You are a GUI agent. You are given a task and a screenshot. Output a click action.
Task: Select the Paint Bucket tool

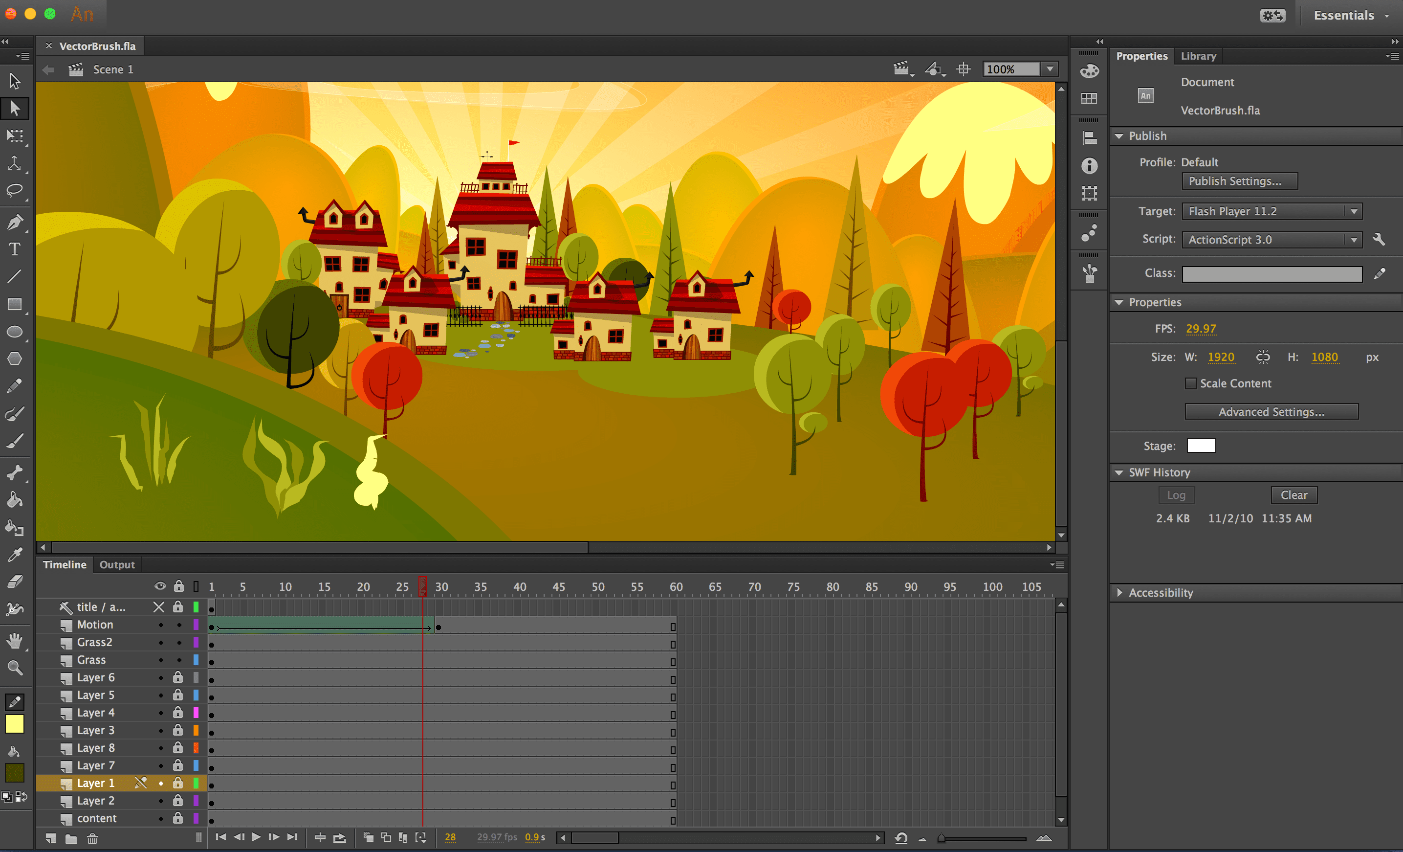click(x=15, y=500)
